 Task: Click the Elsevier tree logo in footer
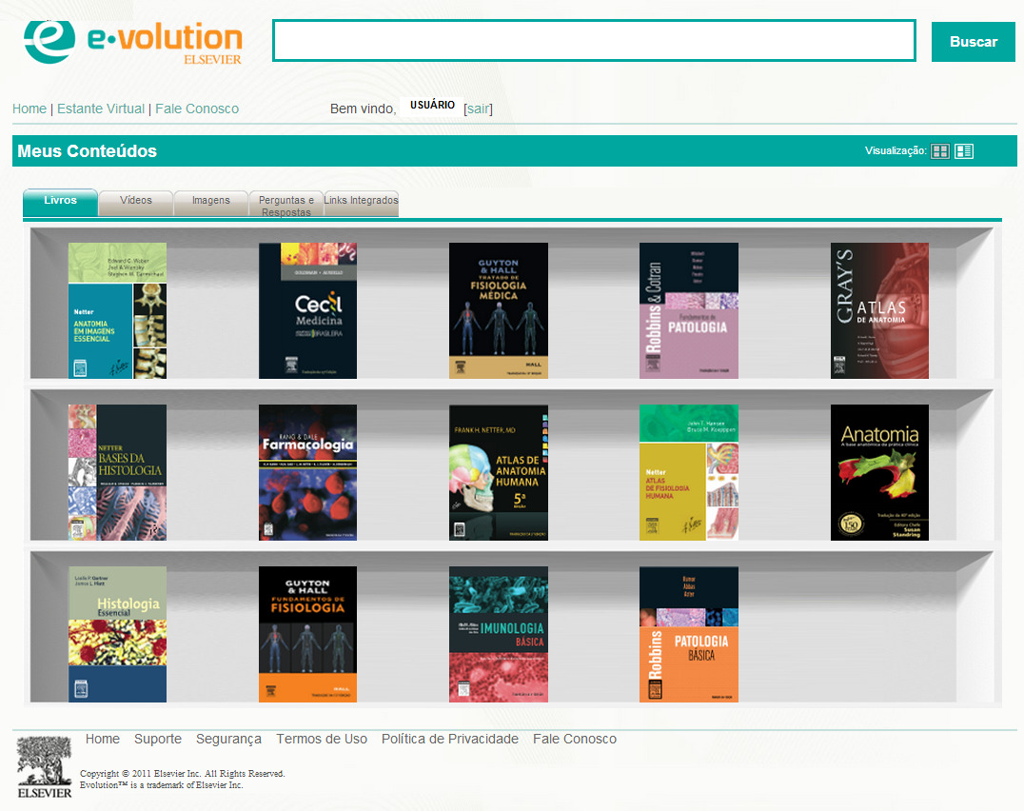[x=45, y=766]
